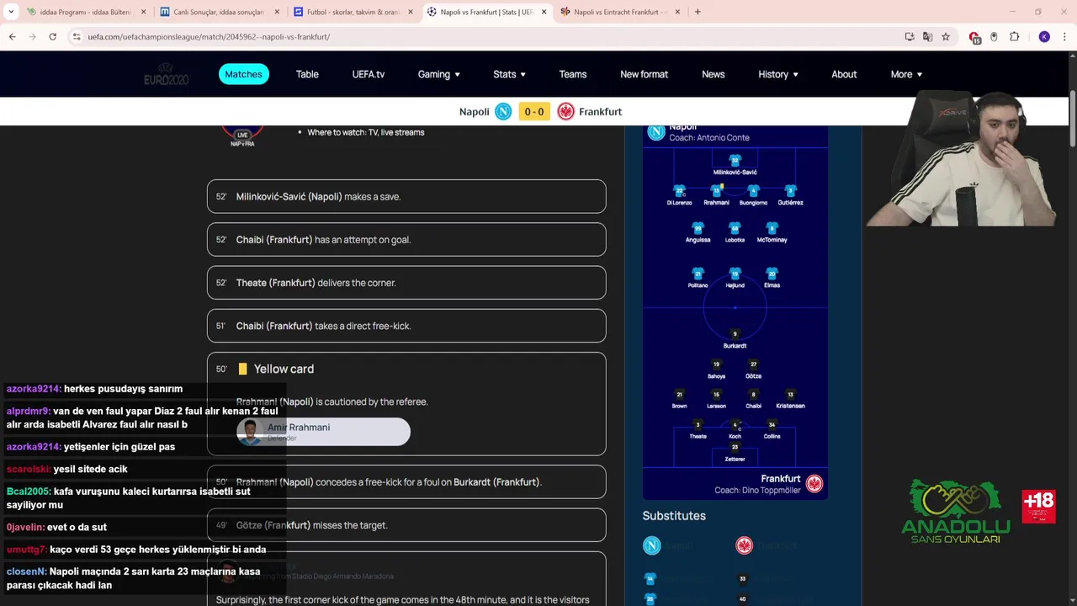Select the Matches nav pill
Screen dimensions: 1077x606
(x=244, y=74)
